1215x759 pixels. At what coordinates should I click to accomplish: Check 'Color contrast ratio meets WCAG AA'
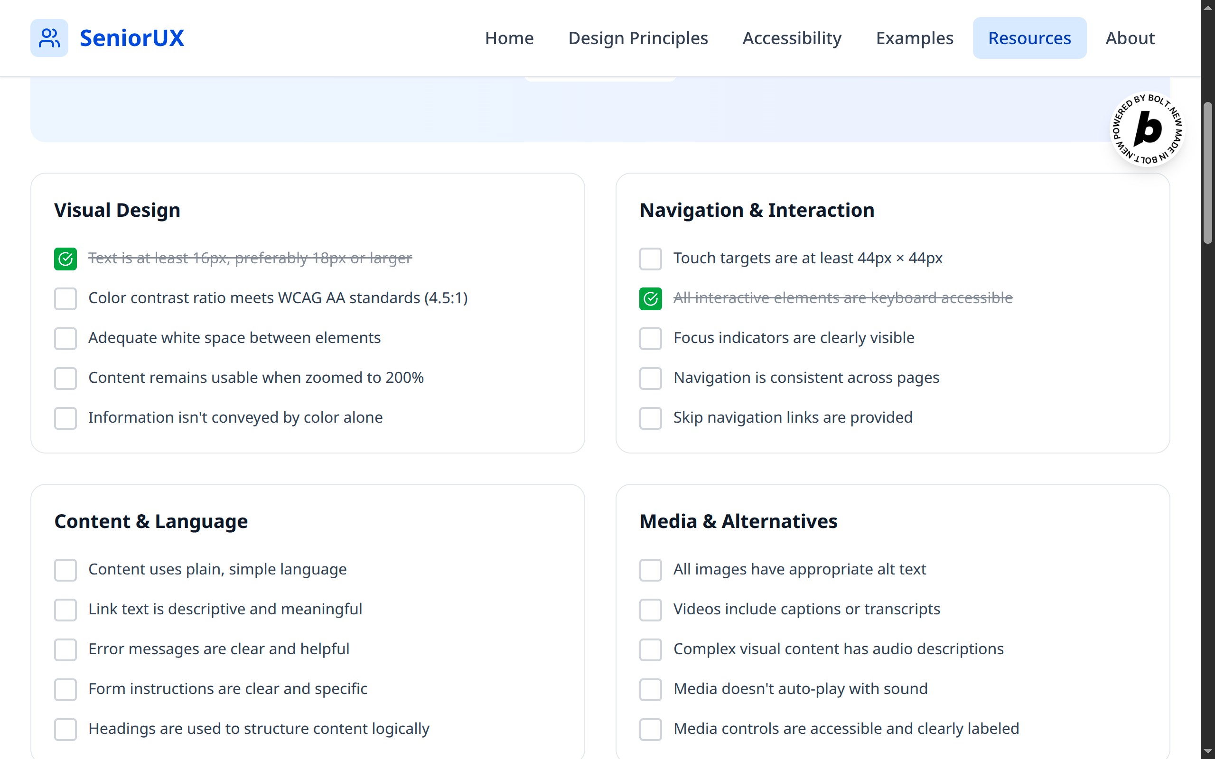[x=65, y=299]
